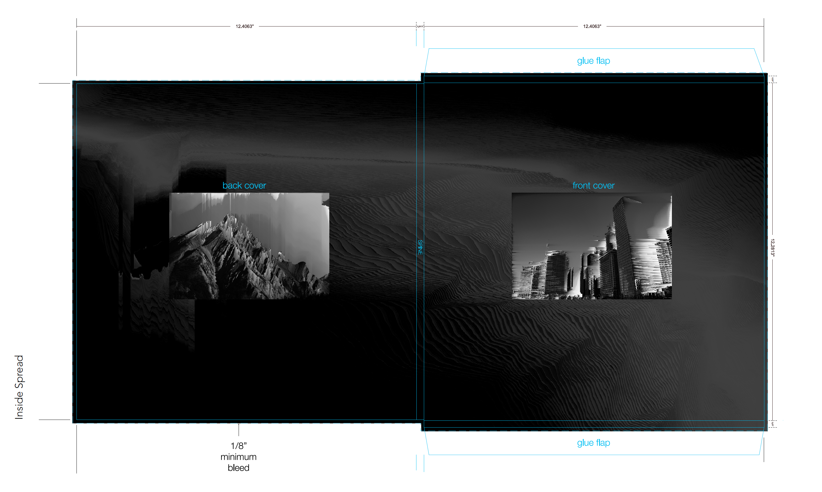The width and height of the screenshot is (822, 492).
Task: Click the word 'bleed' in the bottom annotation
Action: click(x=238, y=468)
